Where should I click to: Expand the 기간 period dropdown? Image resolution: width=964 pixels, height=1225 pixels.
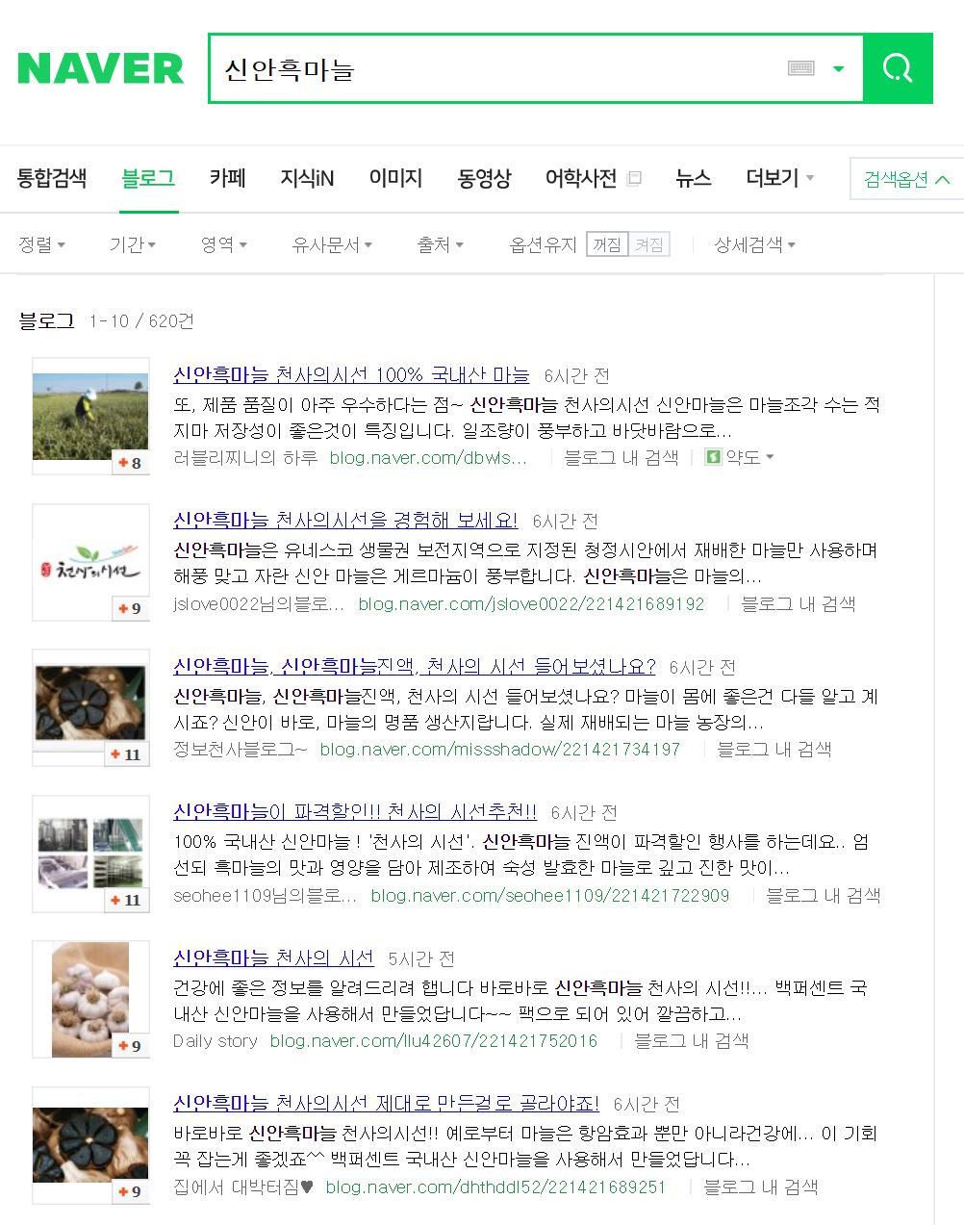pyautogui.click(x=132, y=244)
